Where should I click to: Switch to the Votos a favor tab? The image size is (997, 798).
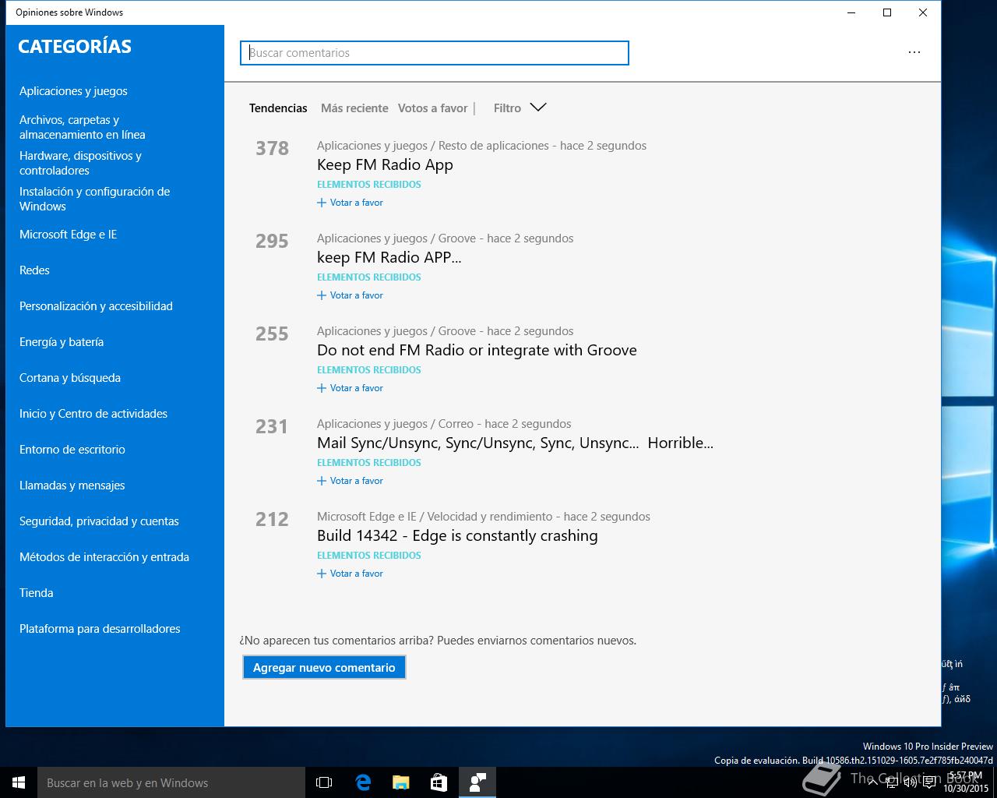(432, 108)
